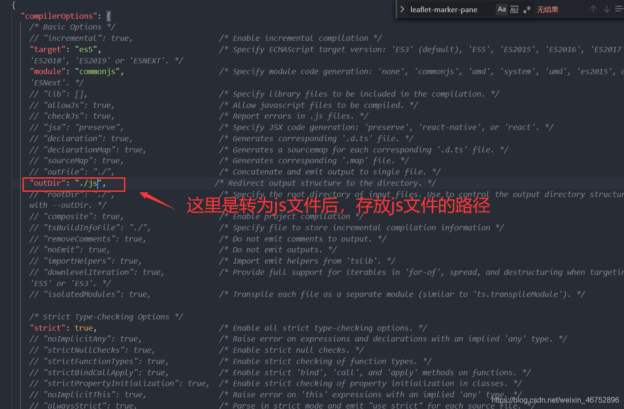Click the commented "strictNullChecks": true line

tap(92, 350)
